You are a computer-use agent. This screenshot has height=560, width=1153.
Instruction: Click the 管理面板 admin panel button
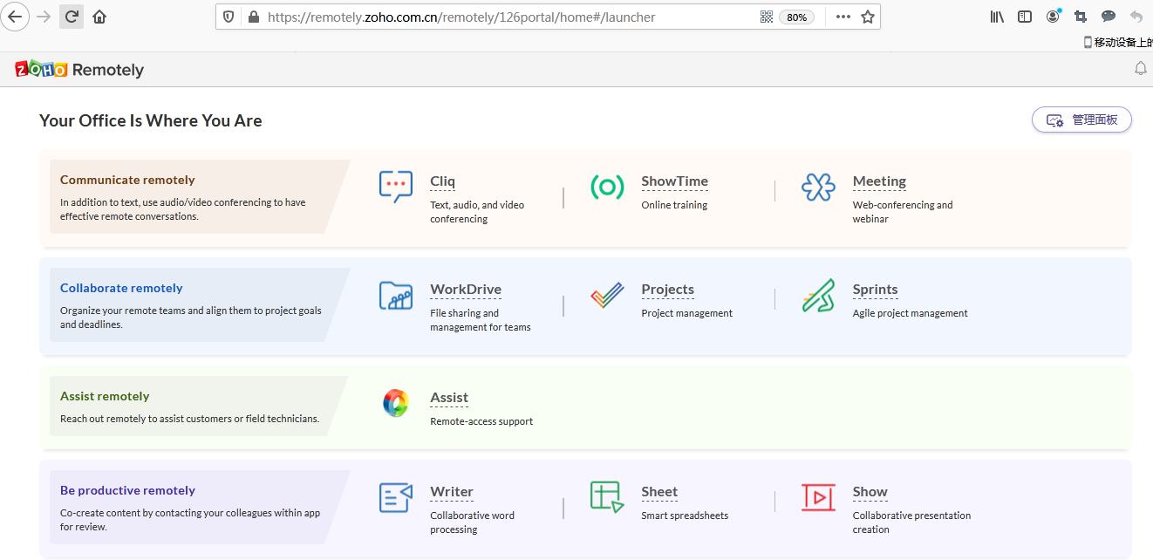pos(1081,120)
